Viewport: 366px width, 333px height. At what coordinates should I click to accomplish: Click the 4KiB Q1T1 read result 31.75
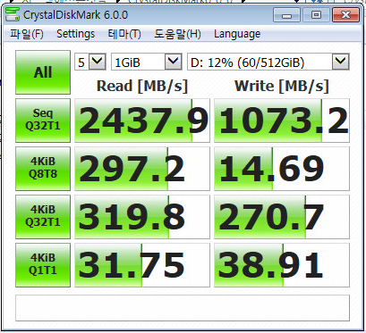coord(142,265)
